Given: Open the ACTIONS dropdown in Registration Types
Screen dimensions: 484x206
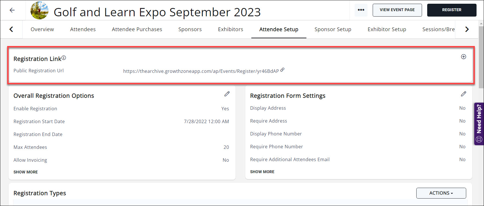Looking at the screenshot, I should (441, 193).
